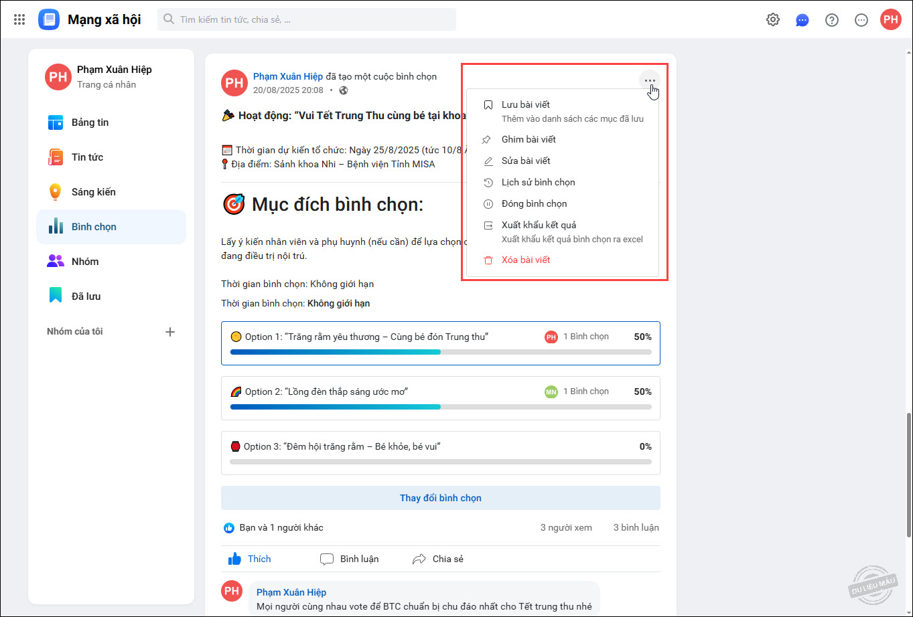
Task: Click the blue like reaction count icon
Action: (x=229, y=528)
